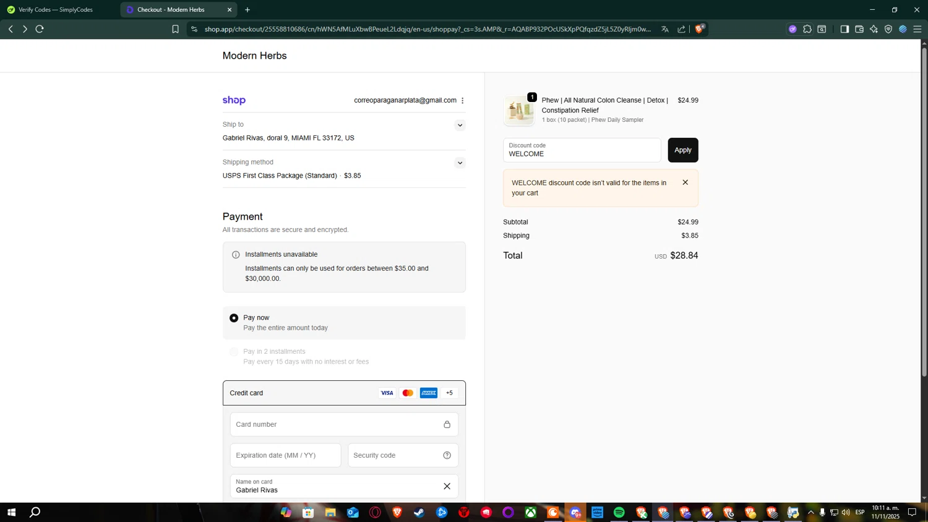Click the Visa card logo

click(387, 393)
